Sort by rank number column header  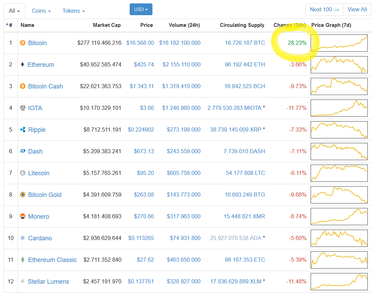(11, 25)
